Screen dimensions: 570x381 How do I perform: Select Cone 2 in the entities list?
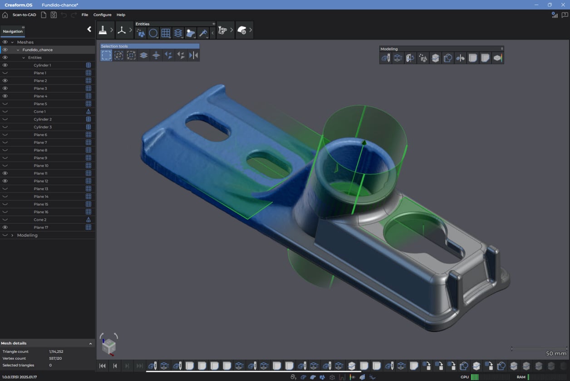[x=40, y=220]
